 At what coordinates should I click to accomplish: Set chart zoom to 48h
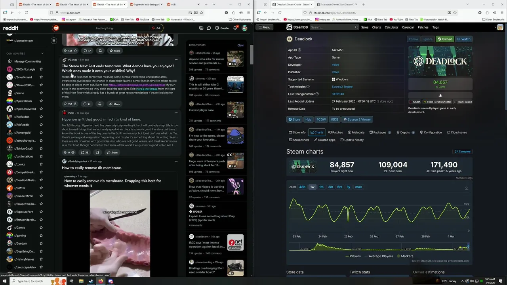click(302, 187)
